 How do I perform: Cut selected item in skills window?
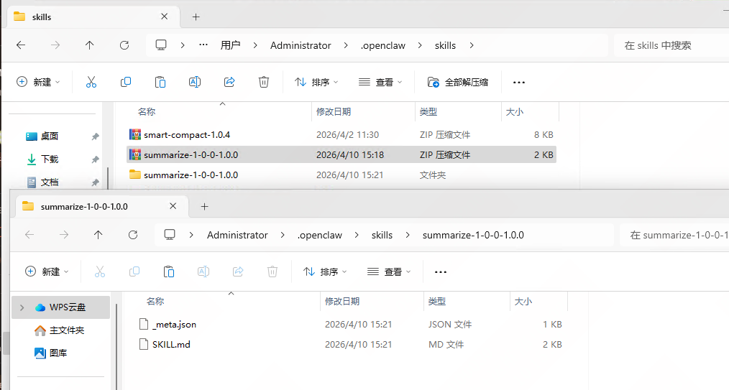91,82
